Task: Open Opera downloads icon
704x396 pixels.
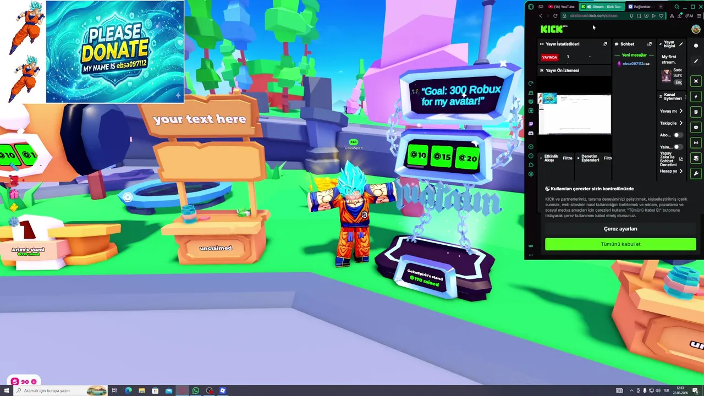Action: coord(679,15)
